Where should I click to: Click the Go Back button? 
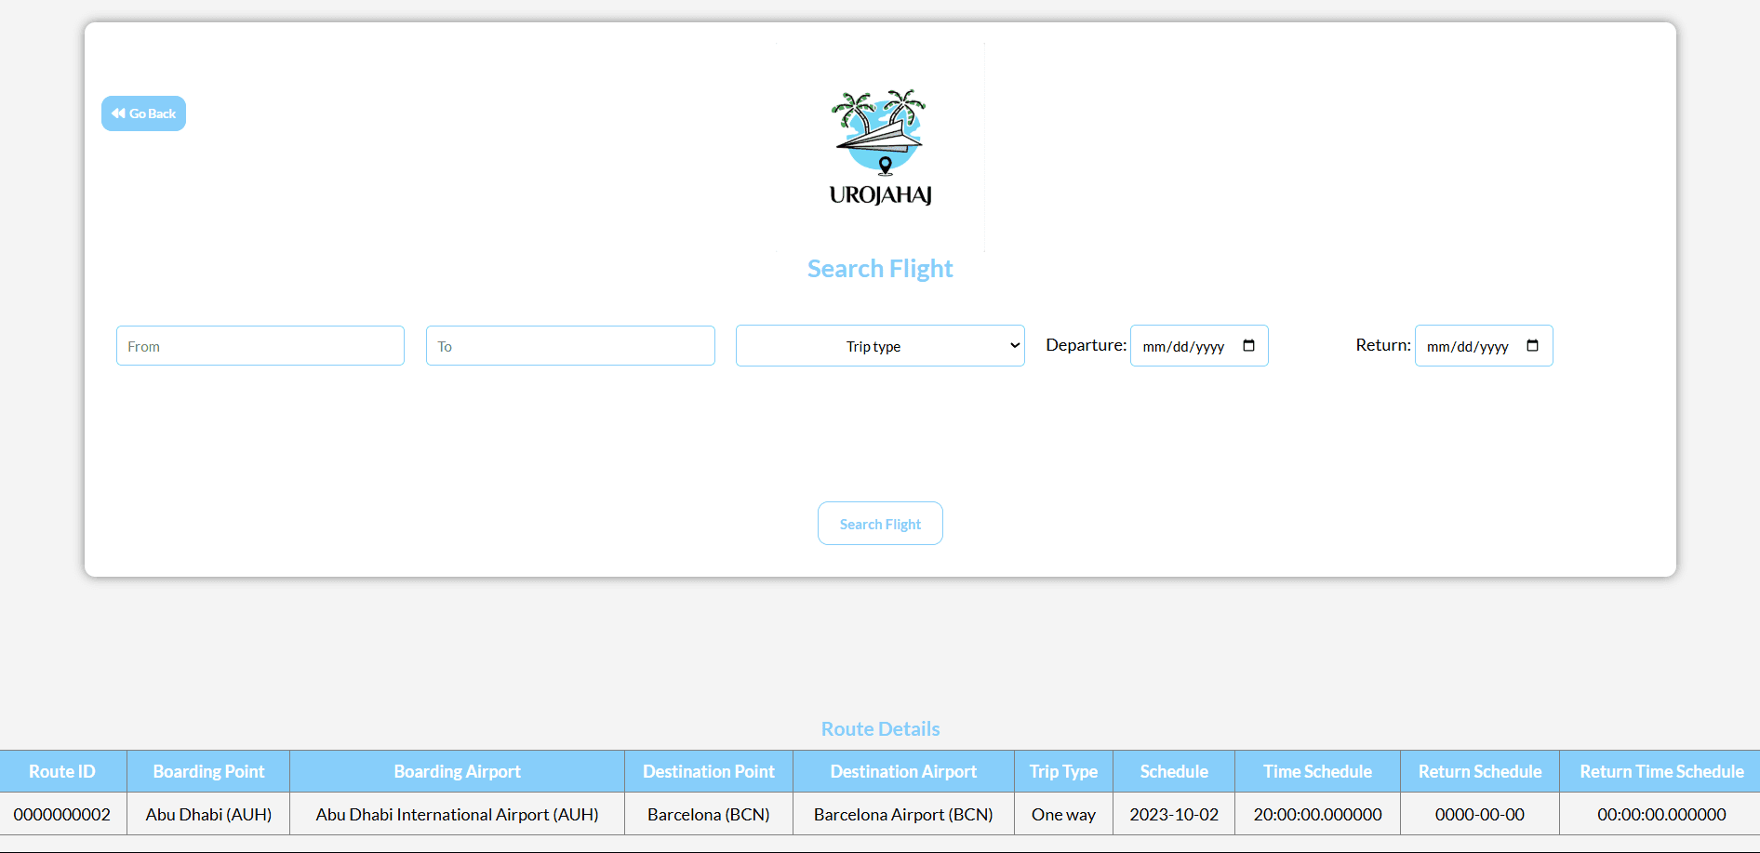143,113
